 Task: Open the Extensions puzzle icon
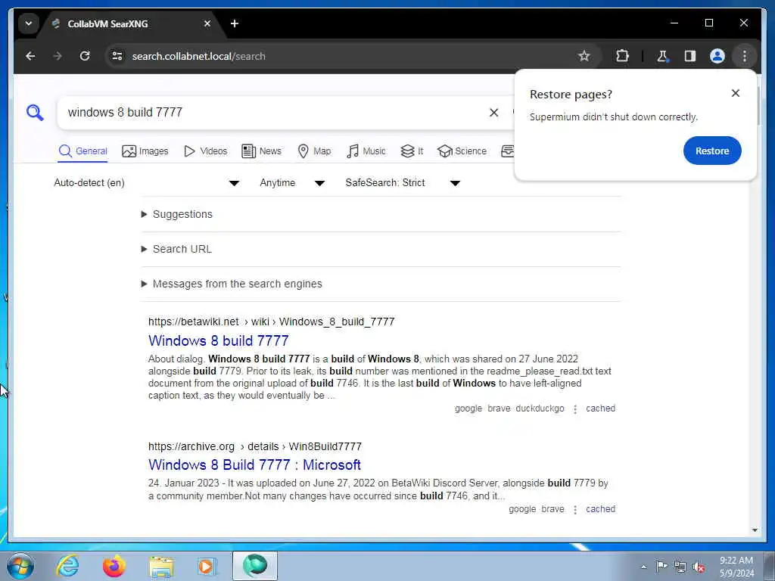pos(622,56)
